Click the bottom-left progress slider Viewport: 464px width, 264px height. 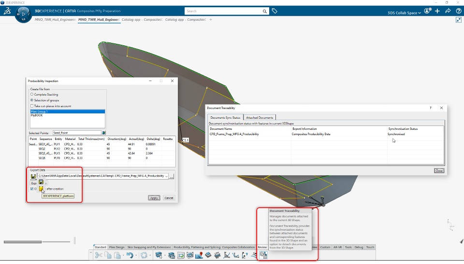click(37, 242)
